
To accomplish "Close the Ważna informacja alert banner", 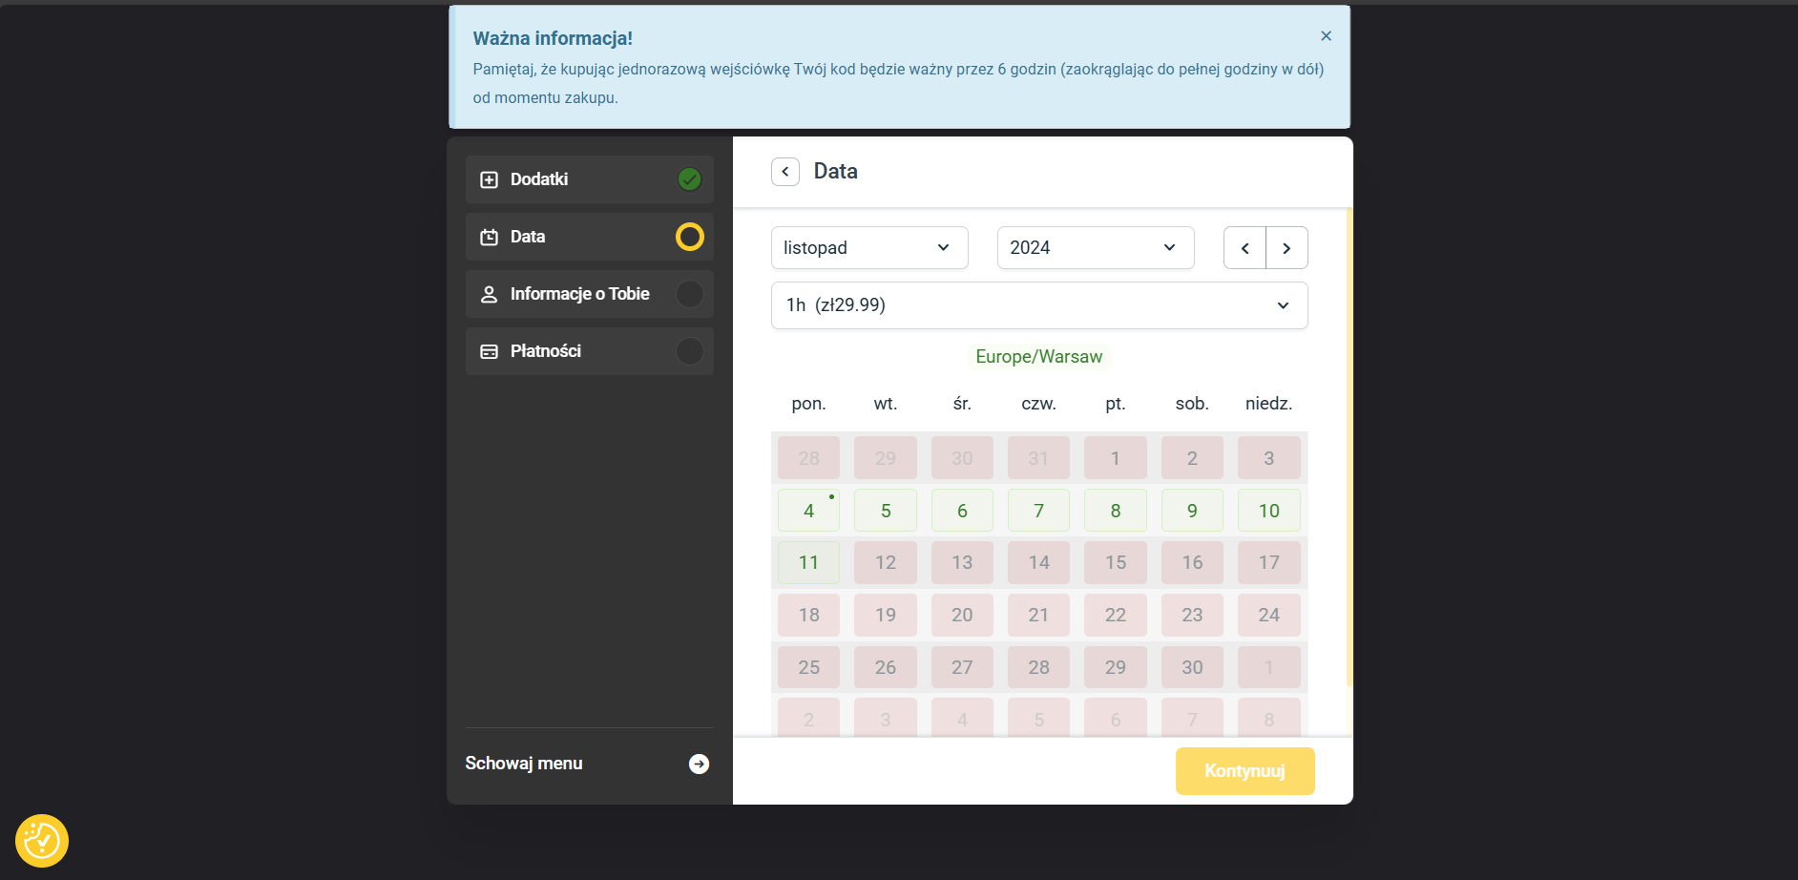I will (1326, 36).
